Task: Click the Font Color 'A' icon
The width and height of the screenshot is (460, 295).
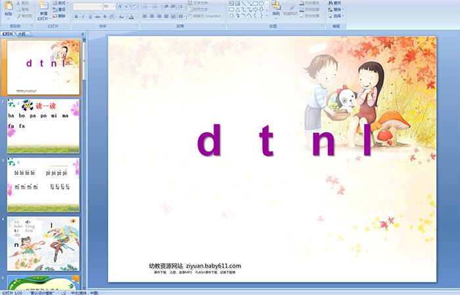Action: tap(131, 16)
